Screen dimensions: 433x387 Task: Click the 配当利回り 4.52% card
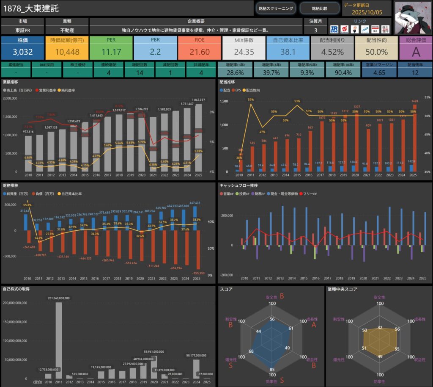tap(332, 48)
